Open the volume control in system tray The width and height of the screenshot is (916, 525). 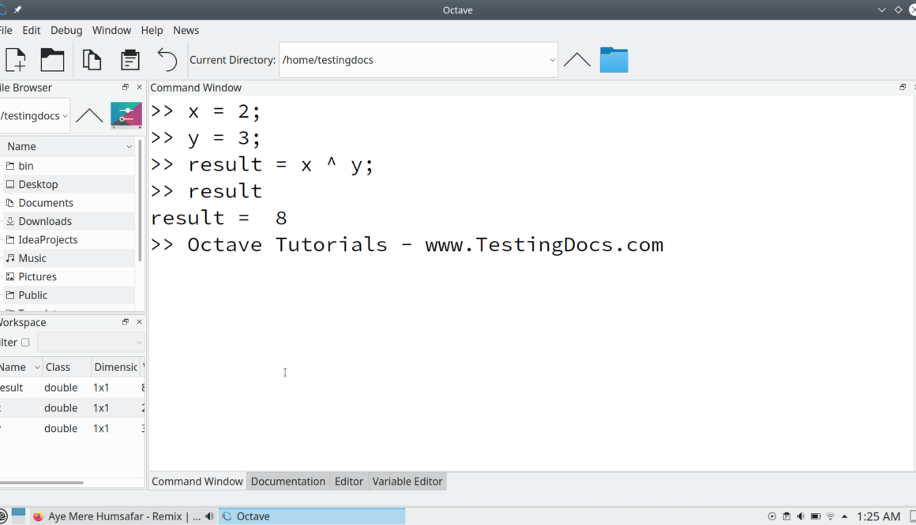(801, 516)
